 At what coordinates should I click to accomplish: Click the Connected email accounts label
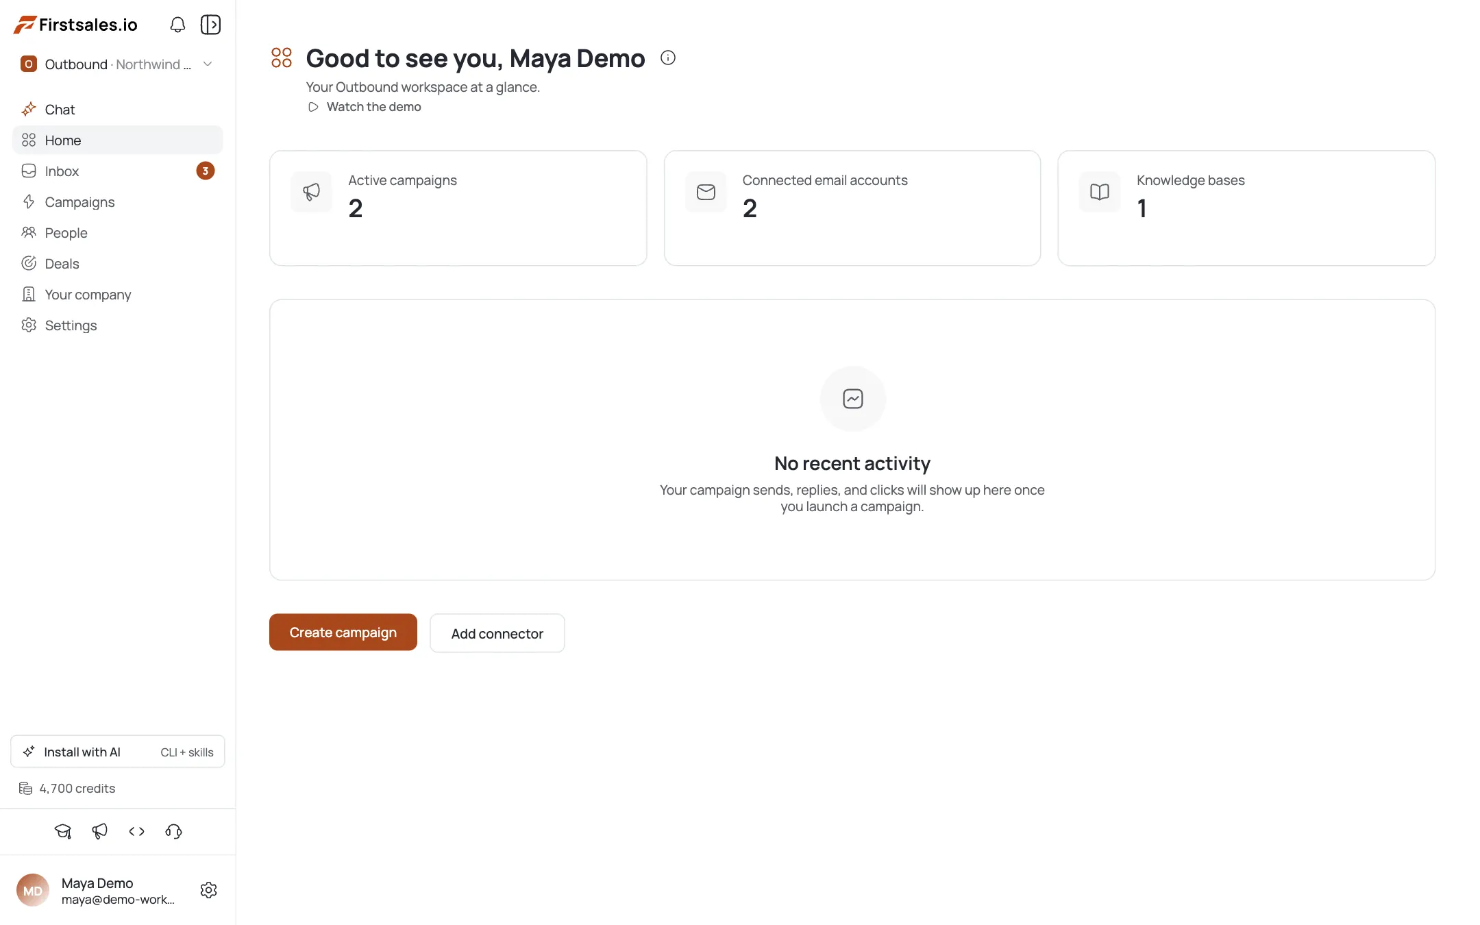click(825, 180)
